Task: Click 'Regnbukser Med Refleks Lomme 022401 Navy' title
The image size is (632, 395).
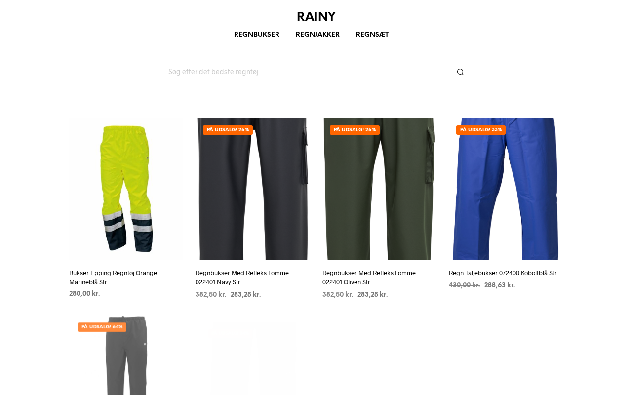Action: click(242, 277)
